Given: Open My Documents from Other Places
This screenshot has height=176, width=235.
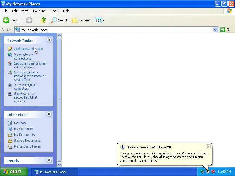Looking at the screenshot, I should (x=24, y=135).
